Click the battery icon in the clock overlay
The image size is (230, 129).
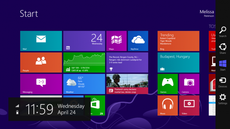[17, 112]
